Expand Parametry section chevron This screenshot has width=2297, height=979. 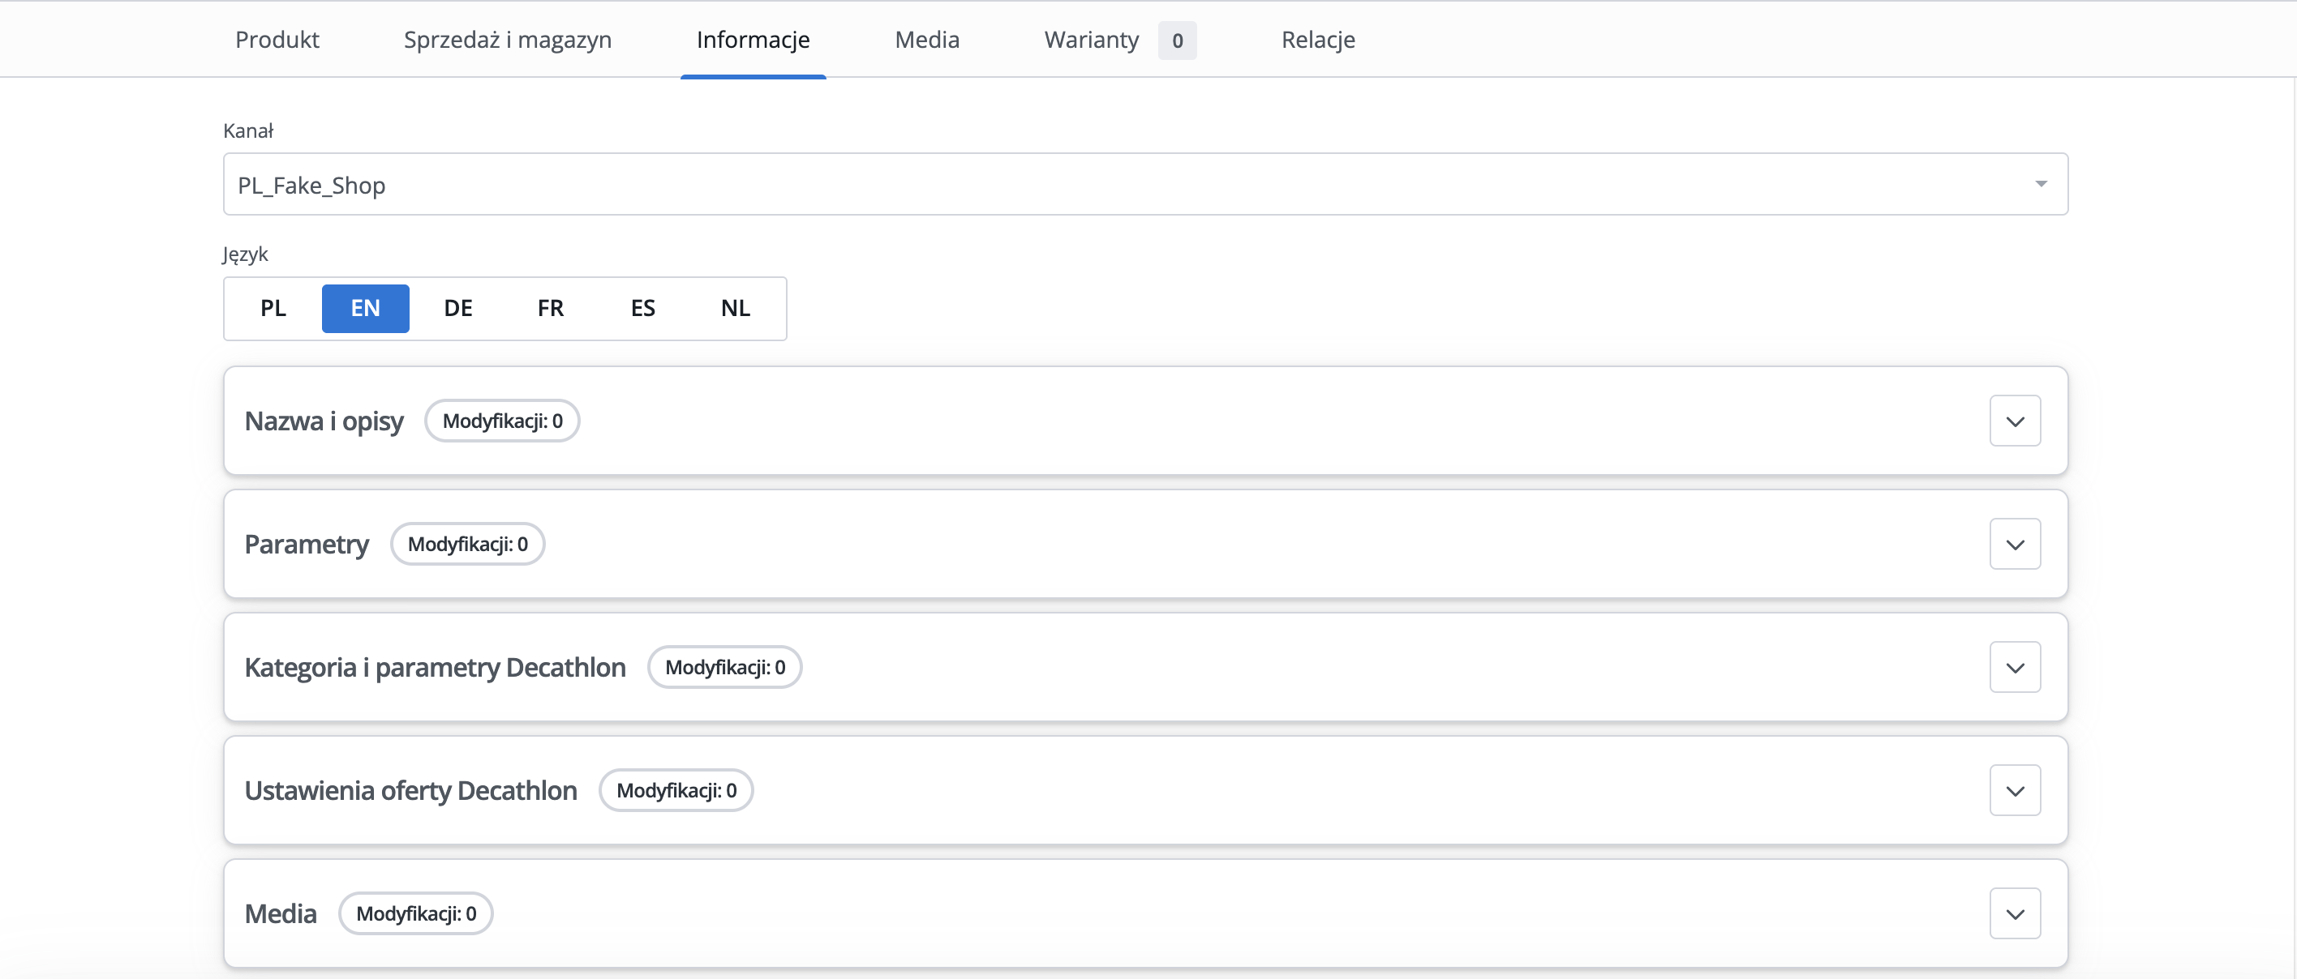coord(2014,545)
